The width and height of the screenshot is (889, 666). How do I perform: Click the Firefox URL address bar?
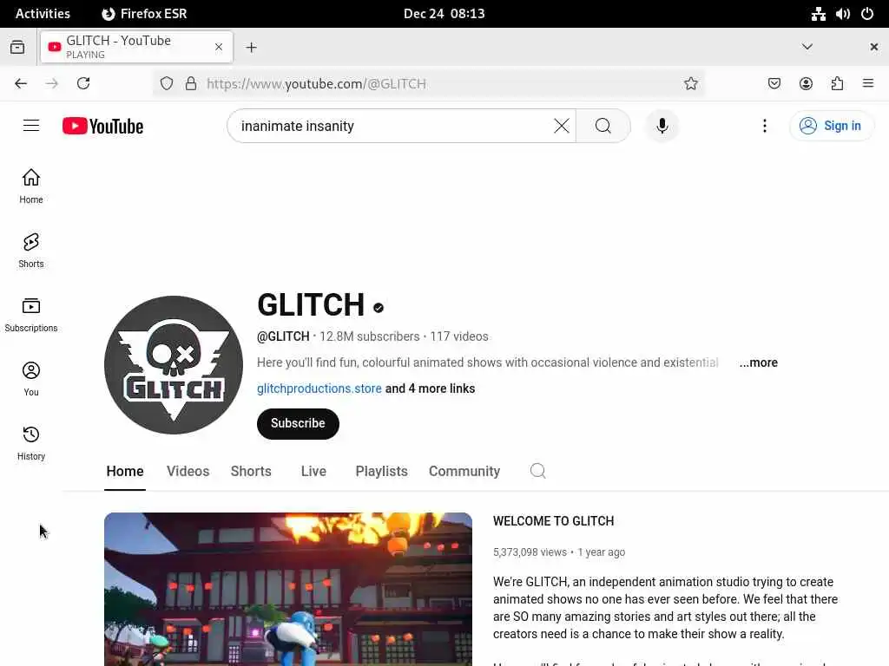[x=428, y=84]
